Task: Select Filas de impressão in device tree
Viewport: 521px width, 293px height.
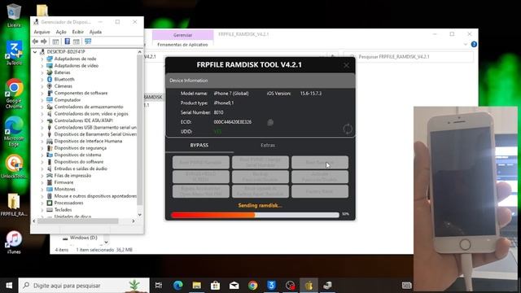Action: point(72,176)
